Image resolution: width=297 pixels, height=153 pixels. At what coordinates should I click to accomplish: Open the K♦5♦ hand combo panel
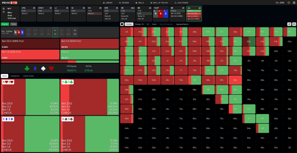click(30, 134)
